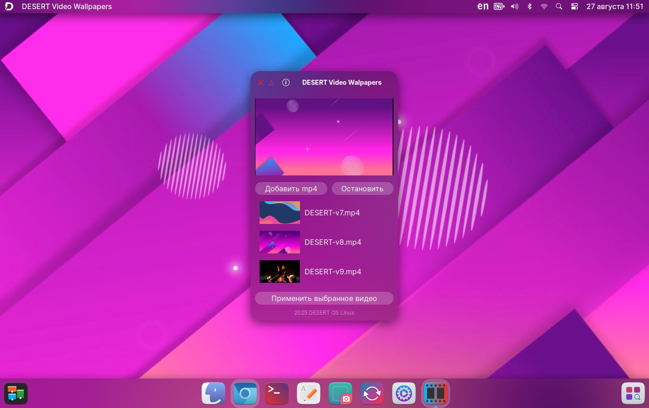Open the date and time "27 августа 11:51"
Image resolution: width=649 pixels, height=408 pixels.
pos(615,6)
